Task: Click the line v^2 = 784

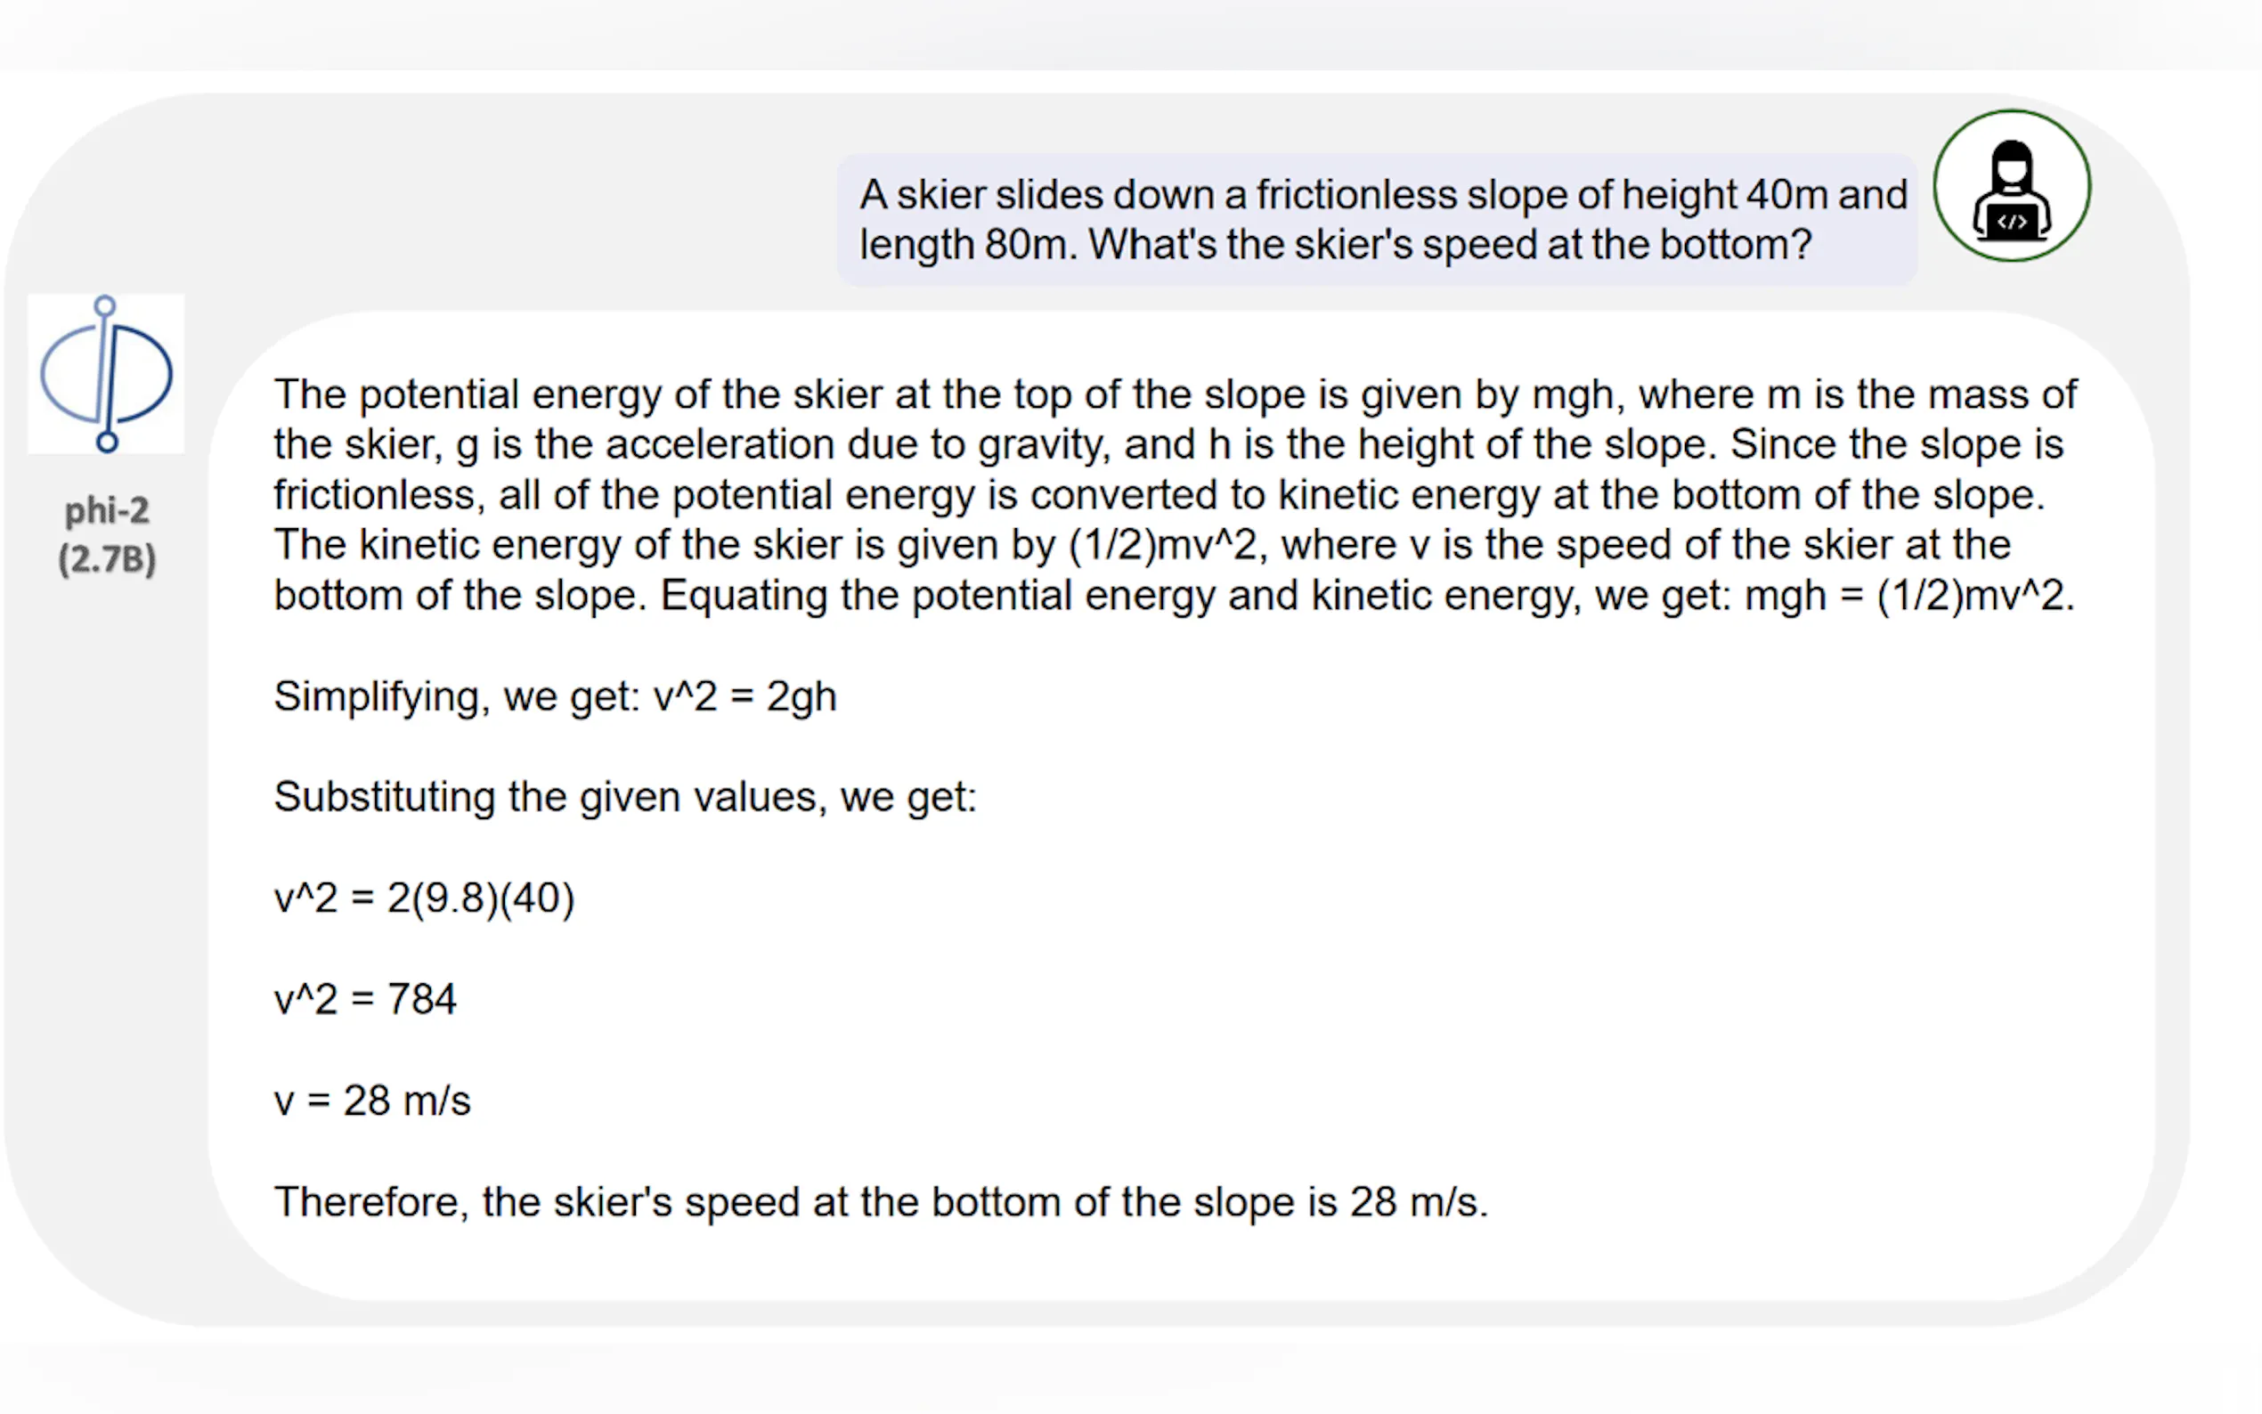Action: (x=365, y=1000)
